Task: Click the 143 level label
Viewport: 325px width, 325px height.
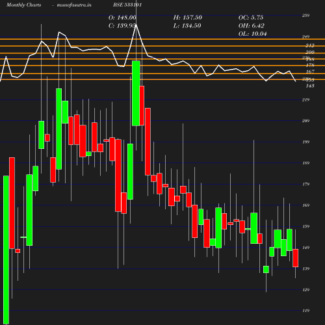Action: click(x=310, y=86)
